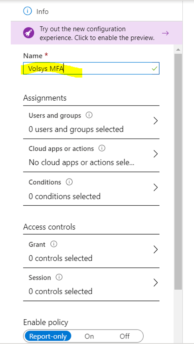Click the 'Enable policy' label
194x344 pixels.
click(x=46, y=322)
